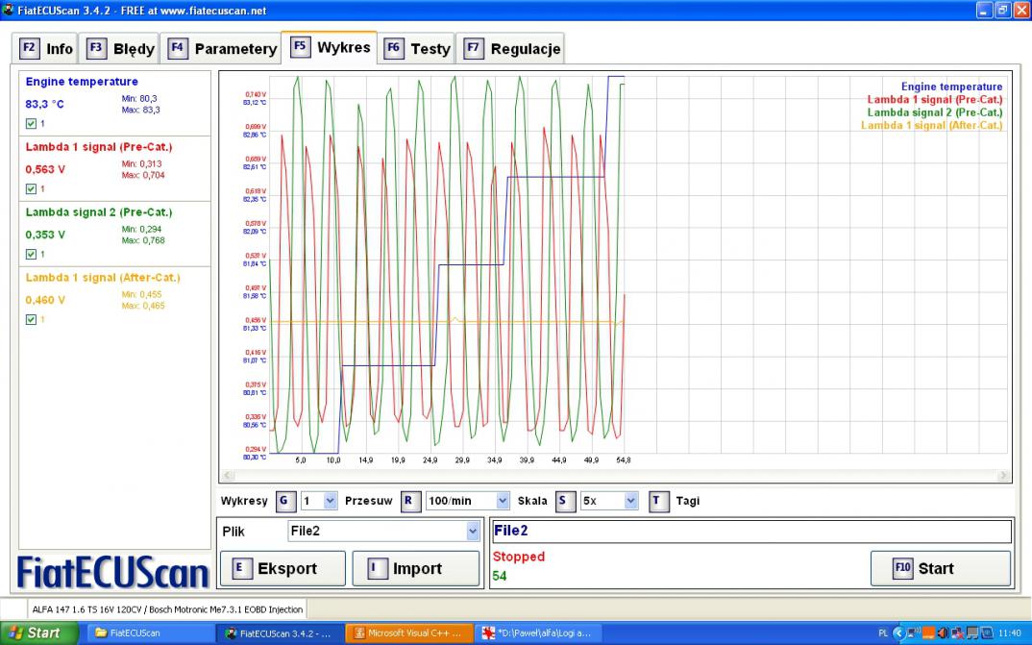This screenshot has width=1032, height=645.
Task: Open the Windows Start menu
Action: pyautogui.click(x=36, y=633)
